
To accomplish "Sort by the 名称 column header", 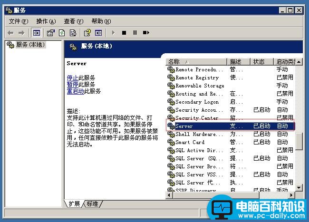I will click(x=196, y=62).
